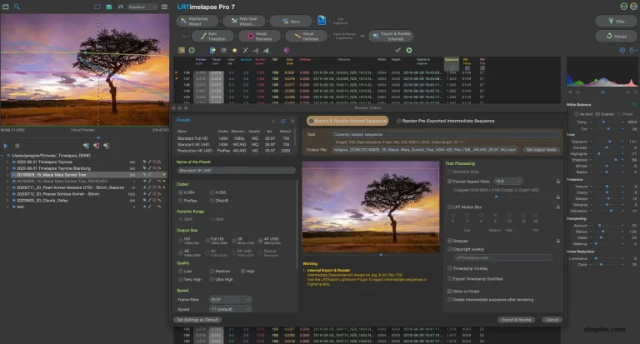Select Render Pre-Exported Intermediate Sequence tab

pos(442,121)
